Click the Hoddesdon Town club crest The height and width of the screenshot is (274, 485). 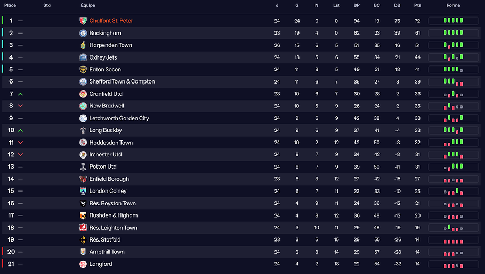coord(83,143)
